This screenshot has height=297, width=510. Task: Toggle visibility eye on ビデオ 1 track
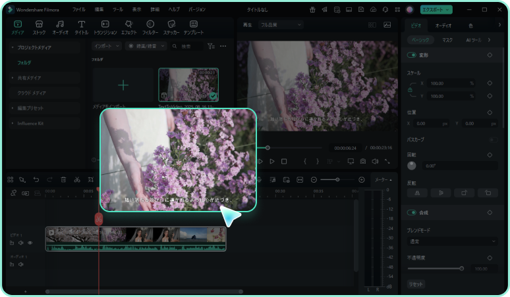pos(30,243)
